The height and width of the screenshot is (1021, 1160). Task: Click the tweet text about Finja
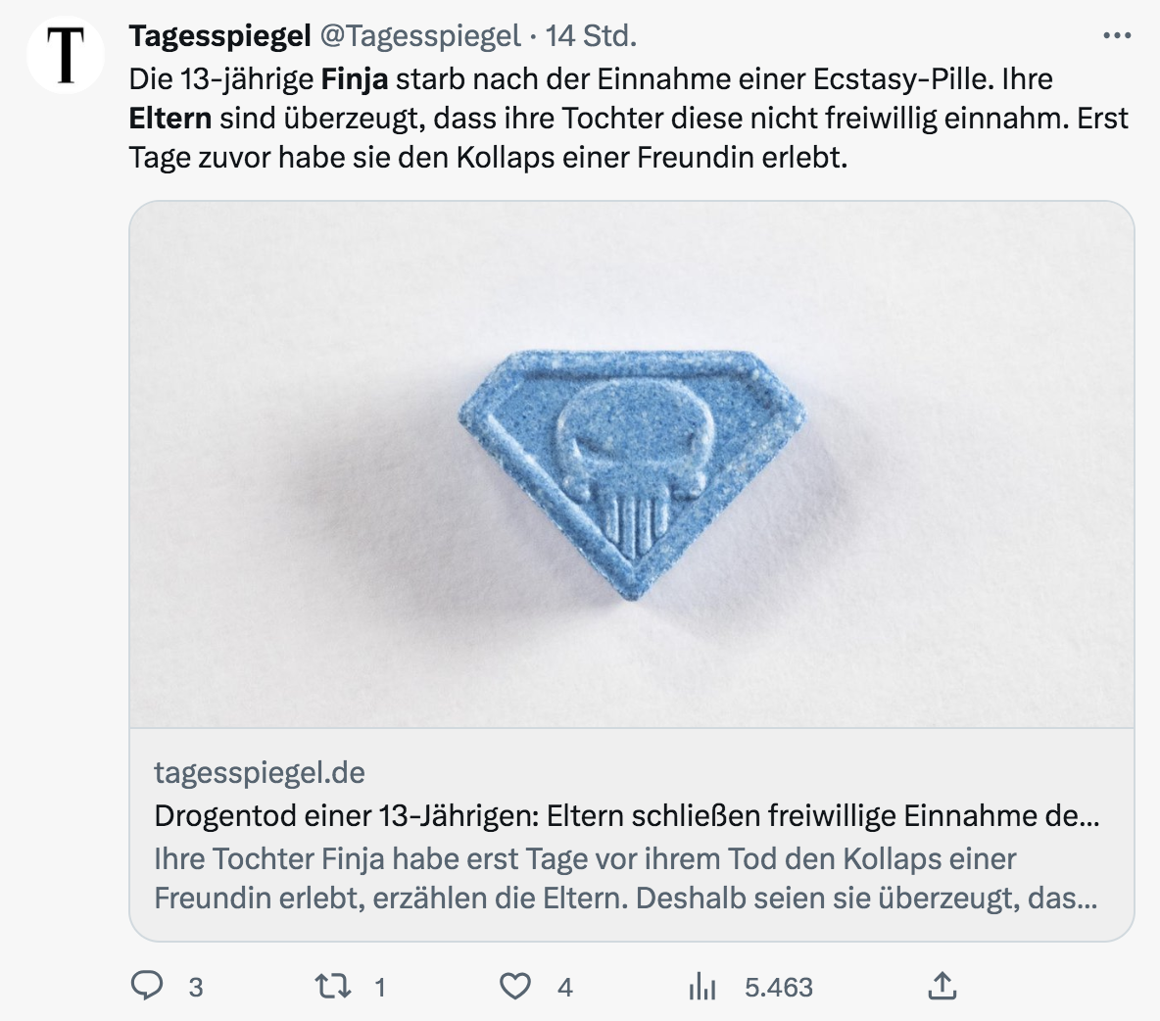coord(627,118)
